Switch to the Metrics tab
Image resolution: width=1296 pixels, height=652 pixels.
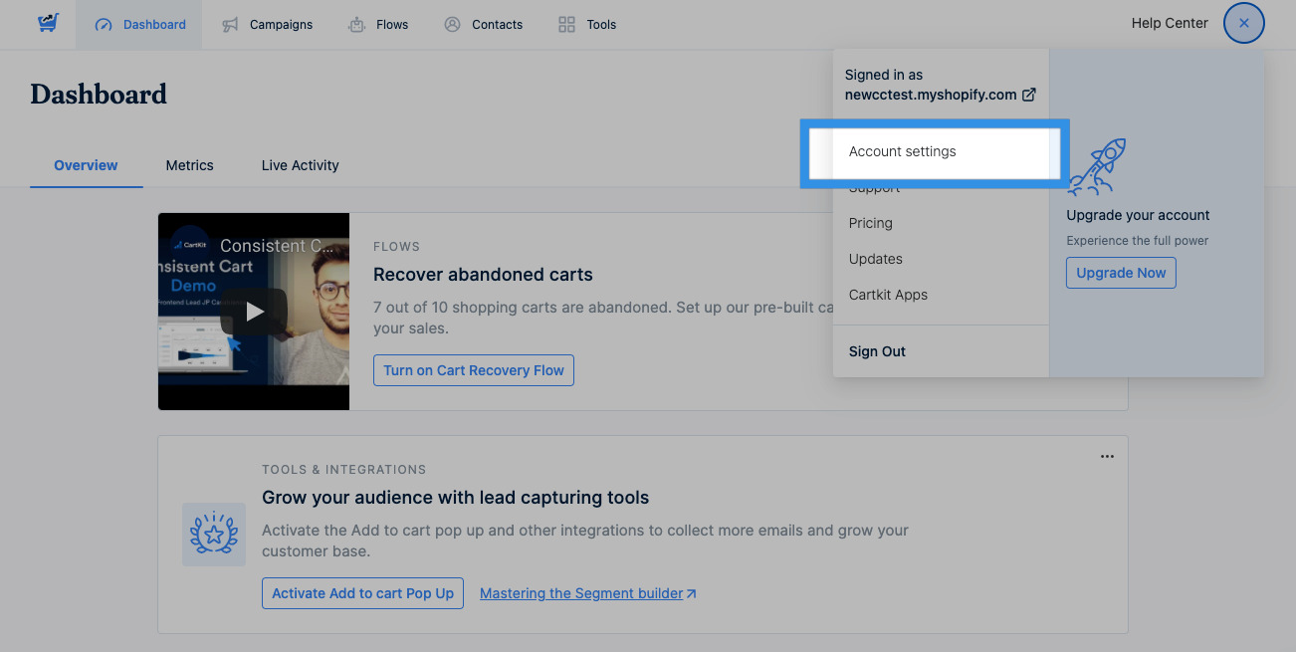(x=189, y=165)
